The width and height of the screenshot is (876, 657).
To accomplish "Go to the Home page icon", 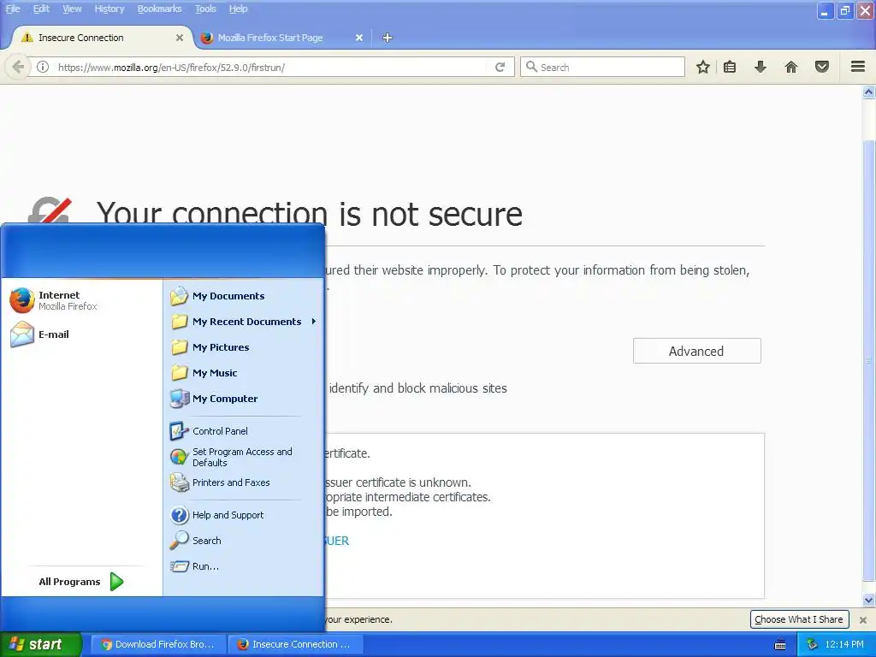I will [791, 68].
